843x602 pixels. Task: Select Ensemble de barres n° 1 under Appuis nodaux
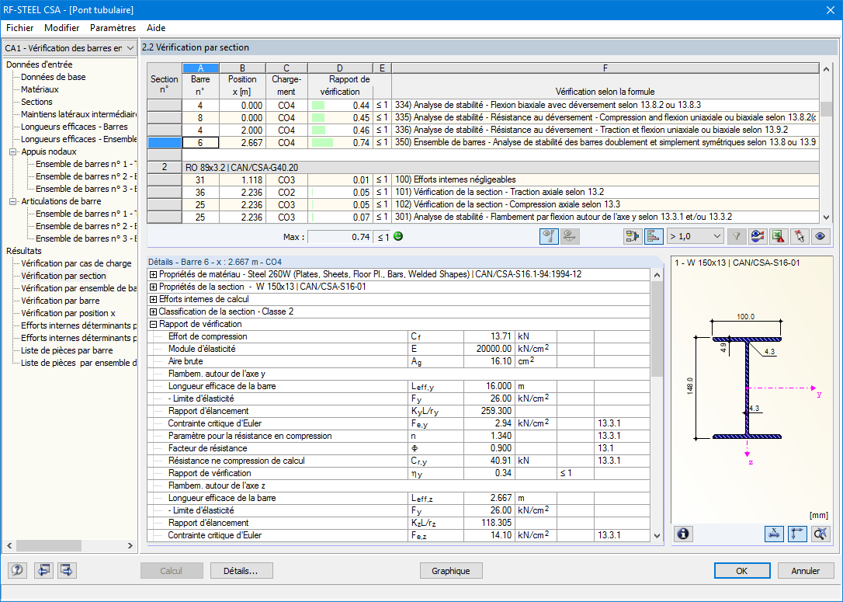[86, 164]
